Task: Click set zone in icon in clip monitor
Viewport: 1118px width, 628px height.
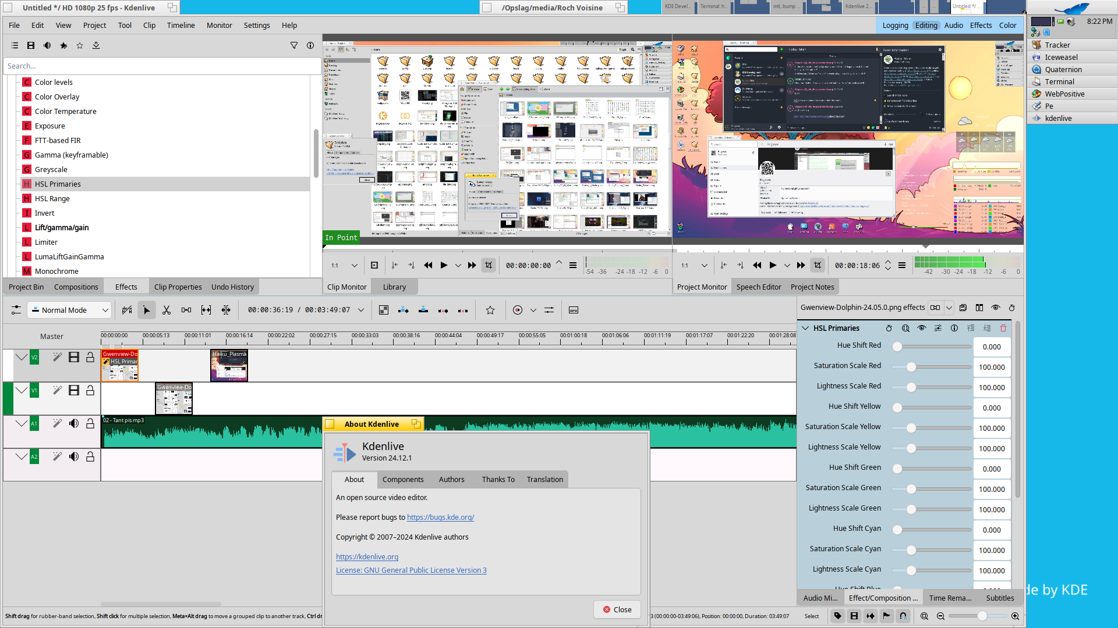Action: click(x=395, y=265)
